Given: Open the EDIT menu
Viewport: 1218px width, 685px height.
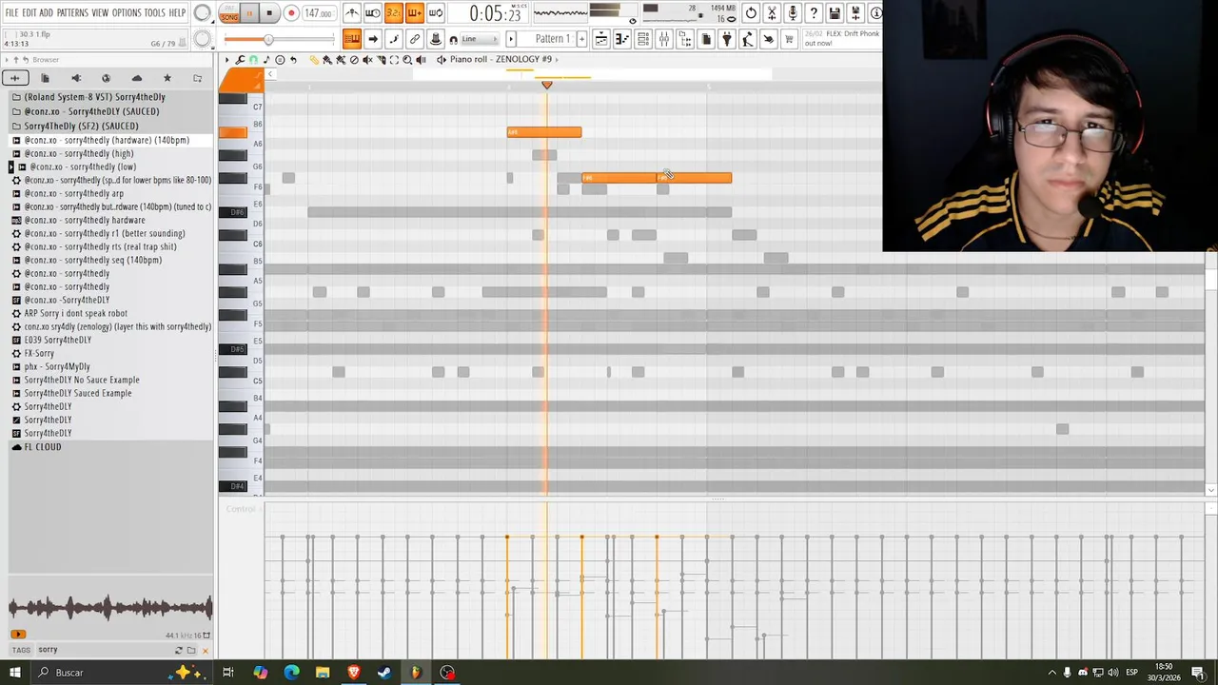Looking at the screenshot, I should [29, 12].
